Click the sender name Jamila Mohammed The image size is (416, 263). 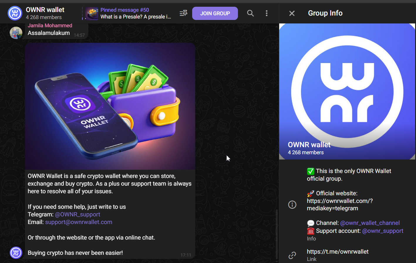[x=50, y=26]
